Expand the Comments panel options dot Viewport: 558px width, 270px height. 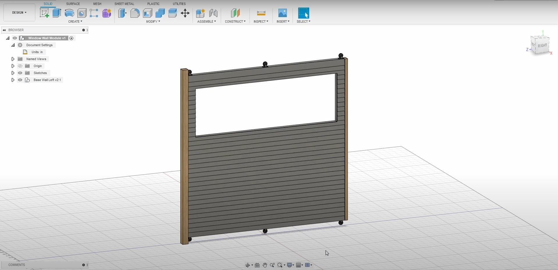coord(83,265)
